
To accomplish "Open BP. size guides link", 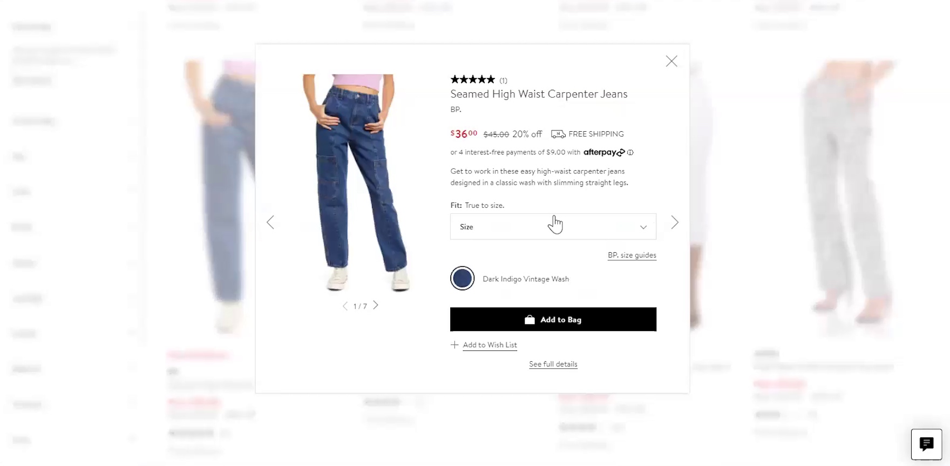I will coord(632,255).
